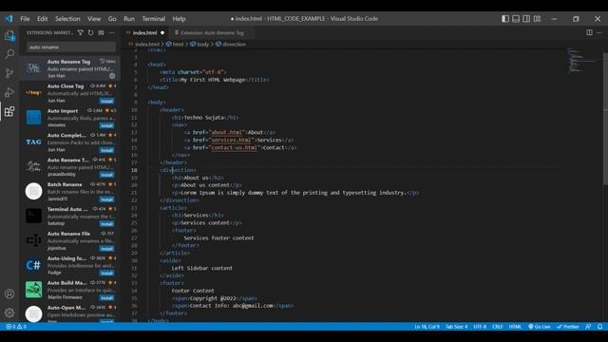Viewport: 608px width, 342px height.
Task: Install the Terminal Auto extension
Action: [106, 224]
